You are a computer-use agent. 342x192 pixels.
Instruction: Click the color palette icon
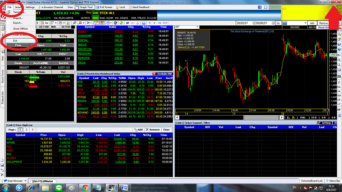115,23
